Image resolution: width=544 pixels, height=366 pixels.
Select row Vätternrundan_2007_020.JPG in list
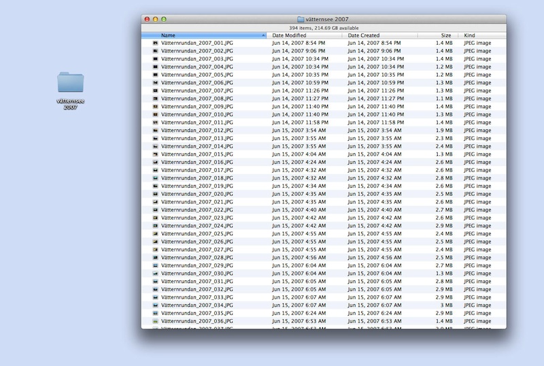click(197, 194)
